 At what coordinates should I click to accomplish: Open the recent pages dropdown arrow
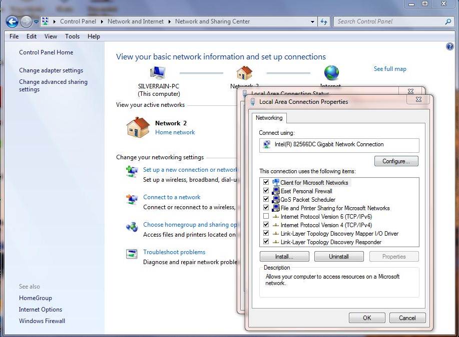coord(36,22)
